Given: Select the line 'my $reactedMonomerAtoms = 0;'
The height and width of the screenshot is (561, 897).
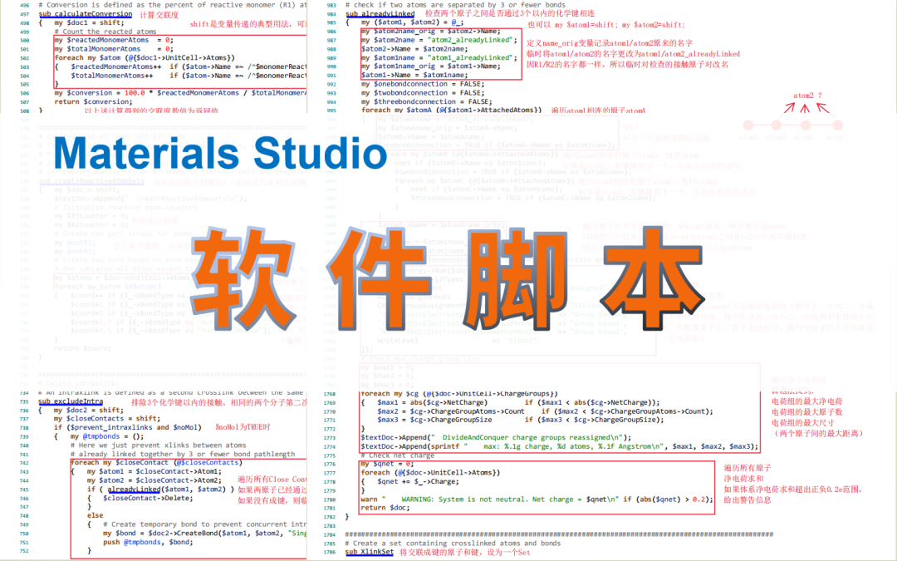Looking at the screenshot, I should 113,40.
